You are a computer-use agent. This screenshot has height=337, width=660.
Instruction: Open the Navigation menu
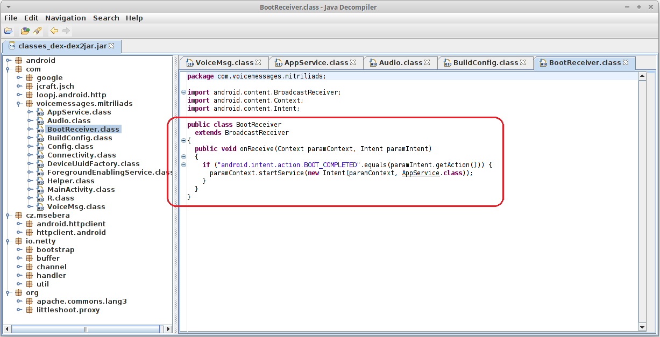[x=66, y=18]
